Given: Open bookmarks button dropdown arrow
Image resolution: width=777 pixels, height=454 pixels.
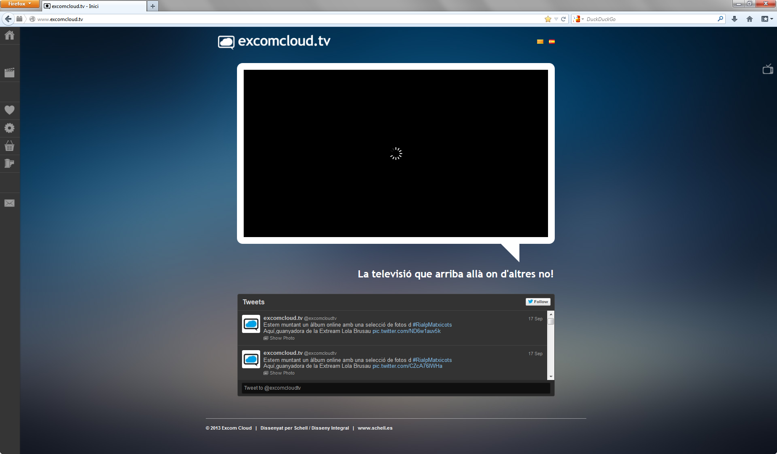Looking at the screenshot, I should tap(772, 19).
